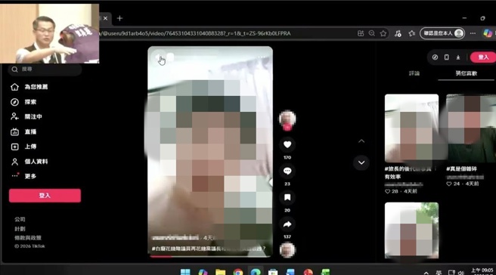Screen dimensions: 496x275
Task: Go to previous video with up chevron
Action: point(361,141)
